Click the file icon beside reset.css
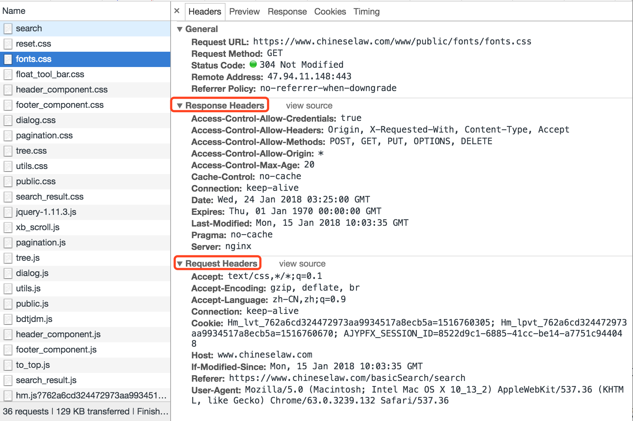This screenshot has height=421, width=633. point(8,44)
